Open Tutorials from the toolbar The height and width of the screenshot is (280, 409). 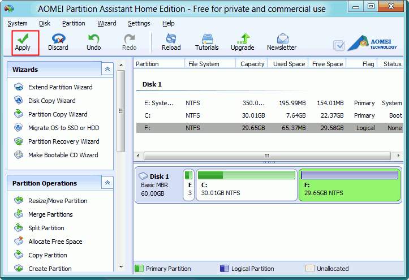[207, 42]
